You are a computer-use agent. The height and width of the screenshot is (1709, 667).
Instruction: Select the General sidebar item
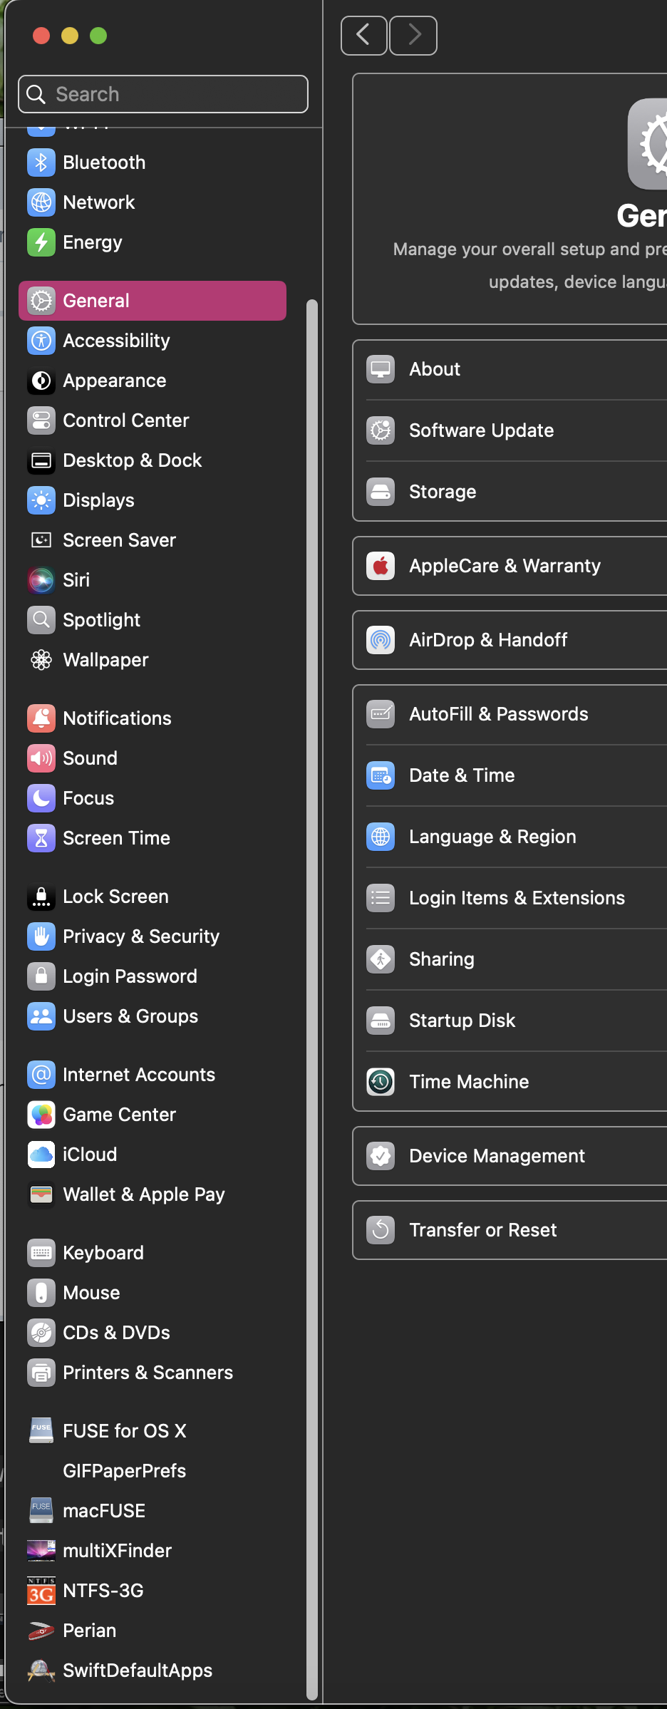point(152,301)
